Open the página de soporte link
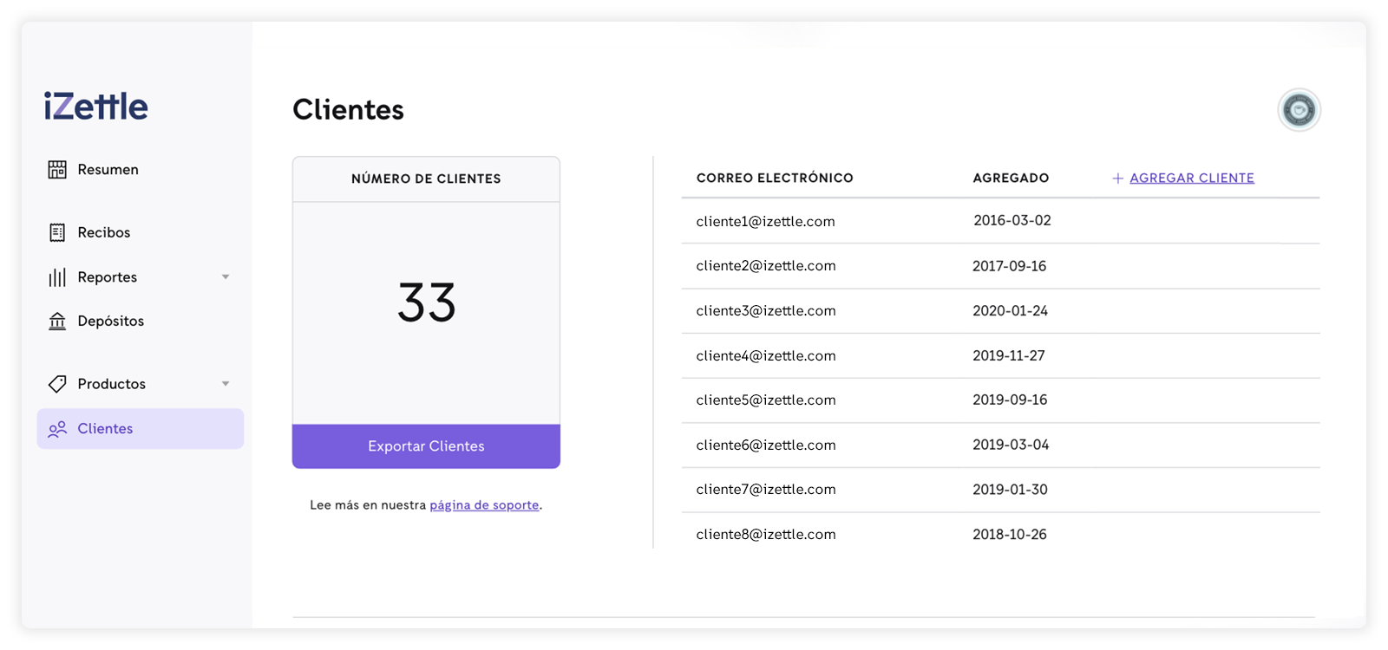 pyautogui.click(x=484, y=505)
